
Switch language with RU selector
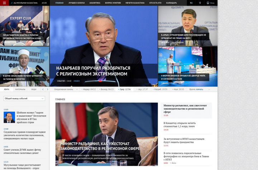point(191,3)
